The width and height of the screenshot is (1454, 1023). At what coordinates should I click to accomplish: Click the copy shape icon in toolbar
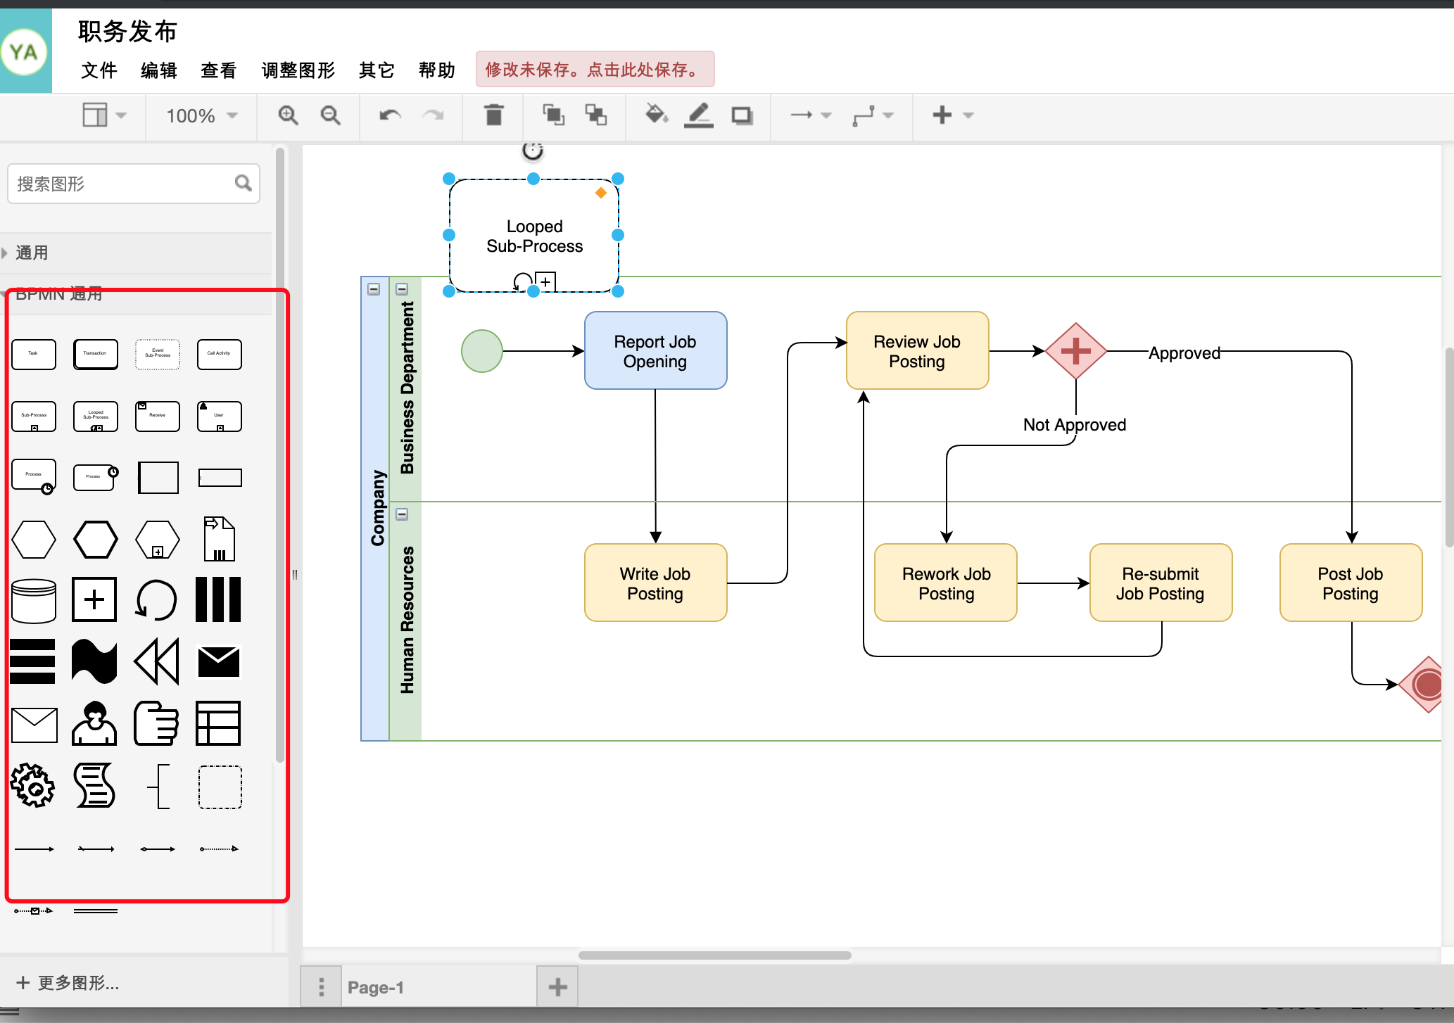click(x=554, y=114)
